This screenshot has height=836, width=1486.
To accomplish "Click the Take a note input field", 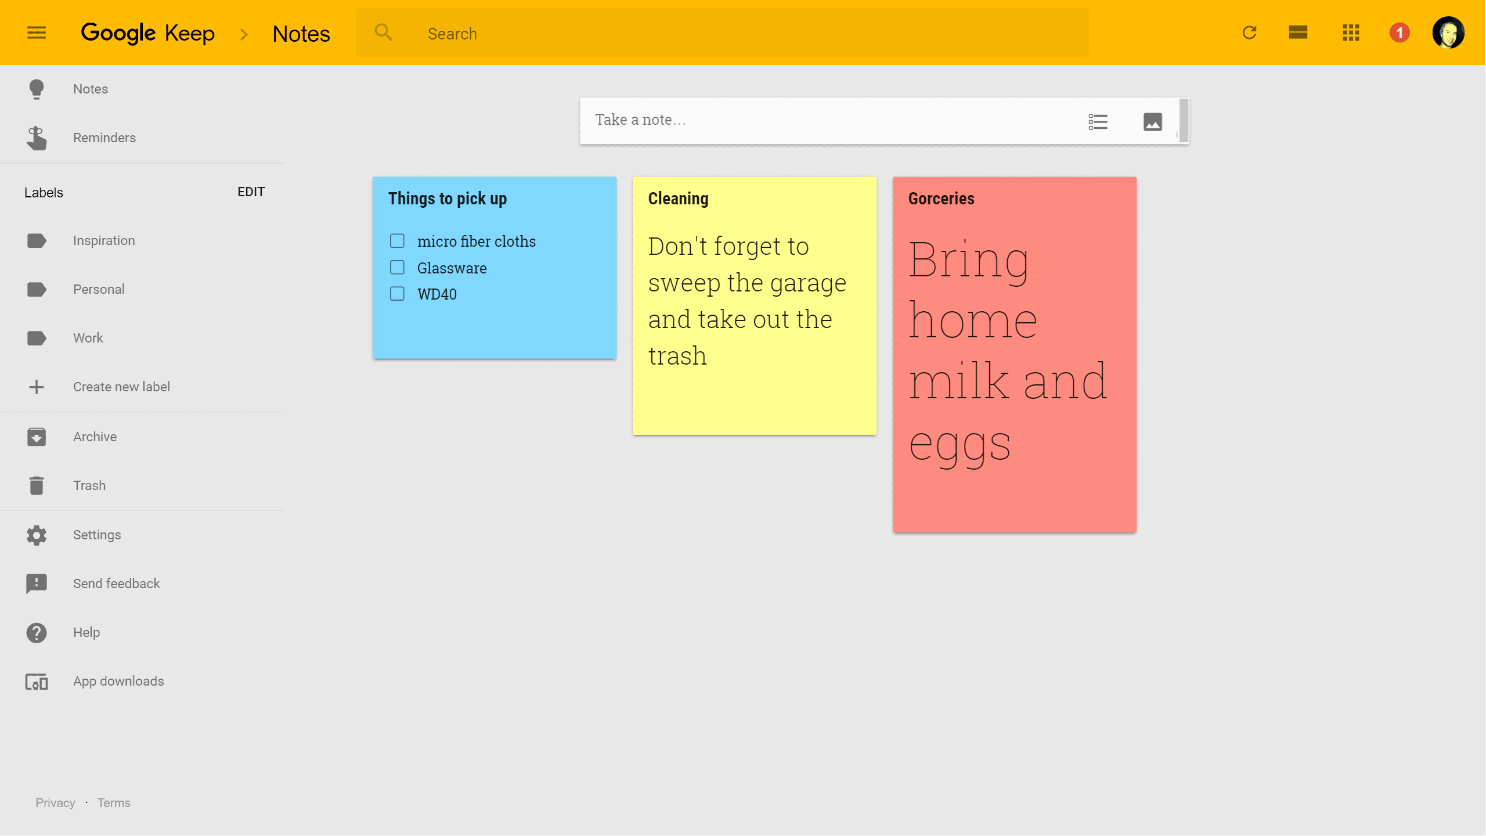I will tap(755, 120).
